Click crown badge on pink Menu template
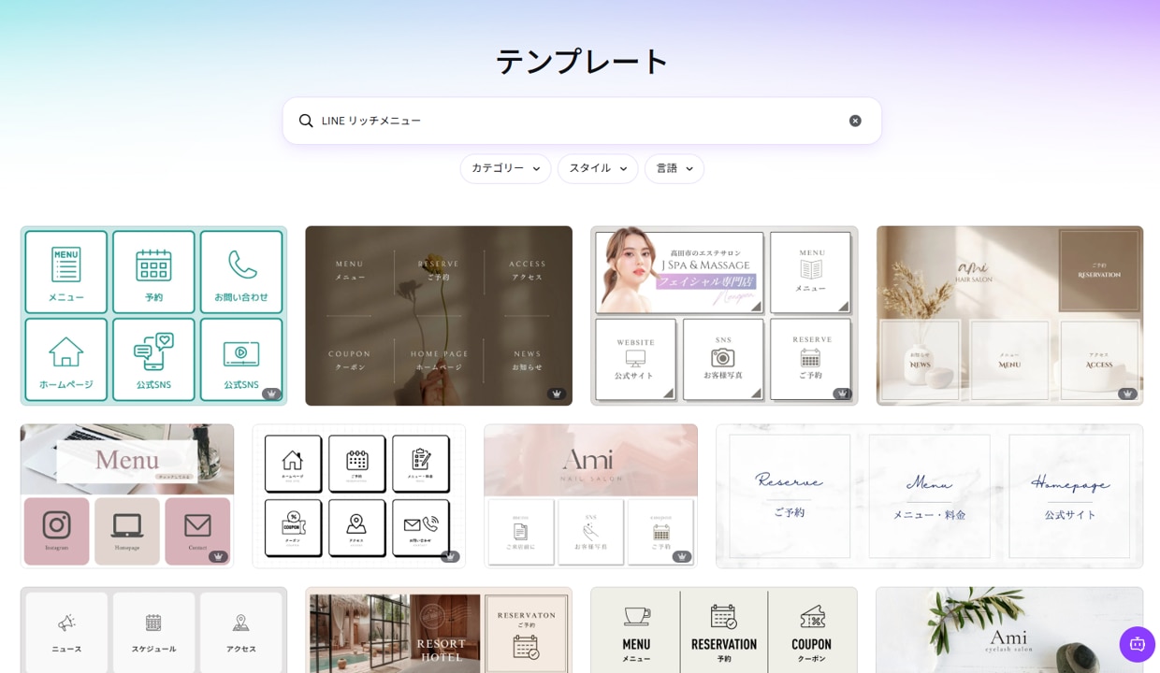Image resolution: width=1160 pixels, height=673 pixels. (x=218, y=556)
